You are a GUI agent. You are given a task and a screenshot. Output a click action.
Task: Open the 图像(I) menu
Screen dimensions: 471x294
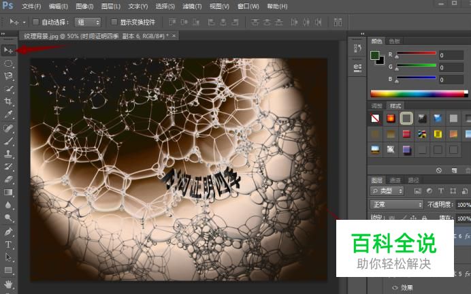84,6
